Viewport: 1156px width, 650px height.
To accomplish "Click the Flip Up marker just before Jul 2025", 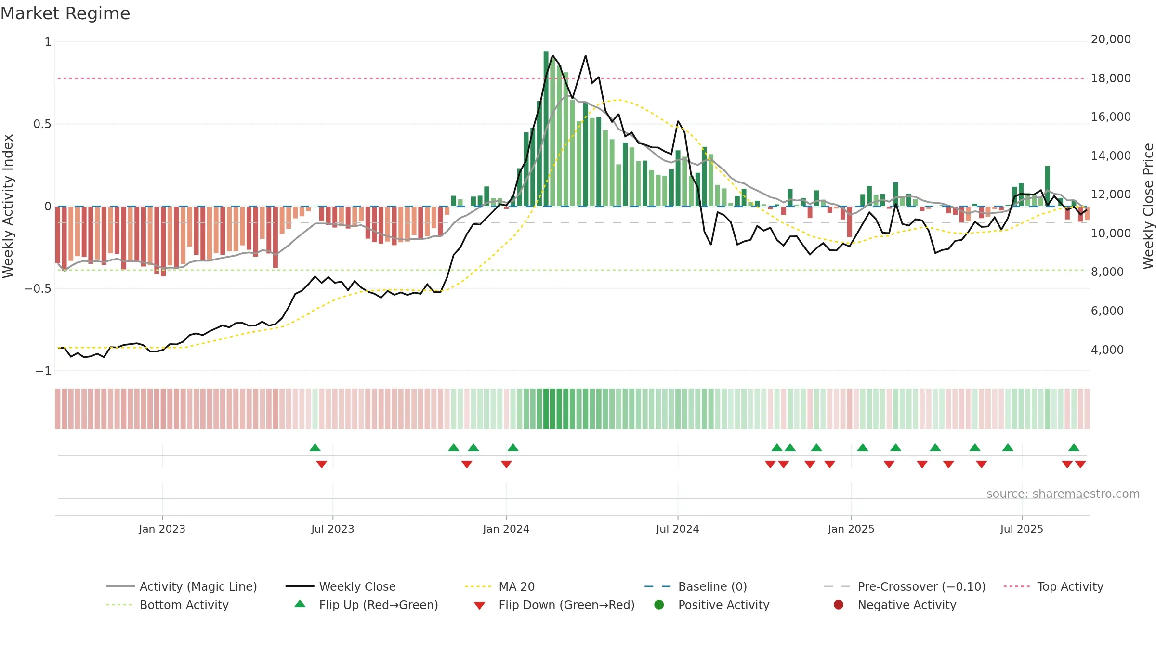I will click(1008, 448).
